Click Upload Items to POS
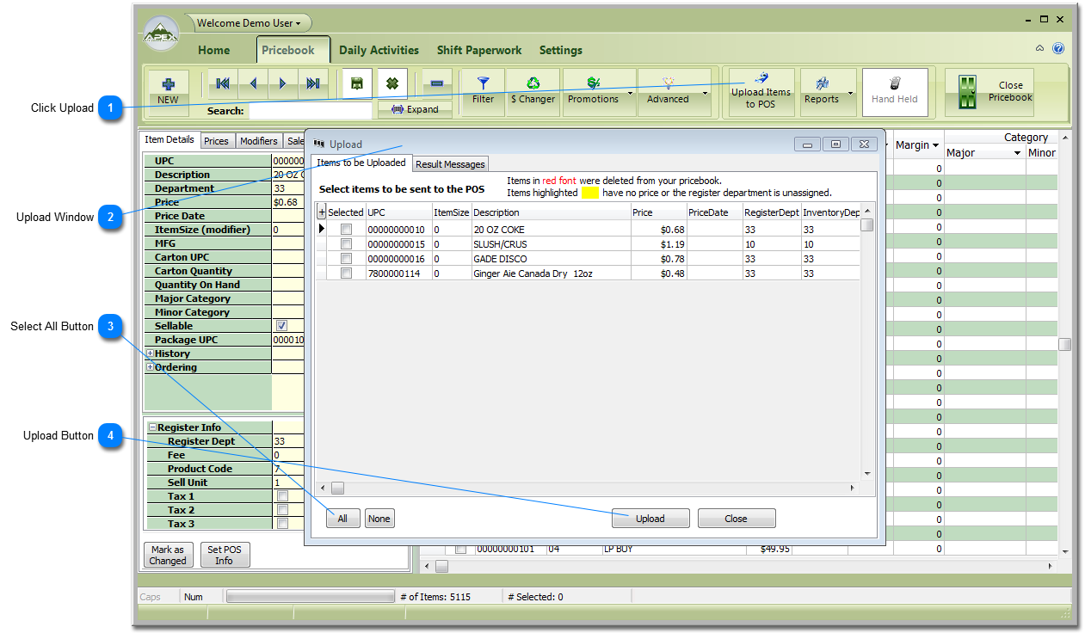The height and width of the screenshot is (633, 1085). coord(761,92)
